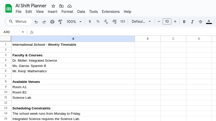216x121 pixels.
Task: Click cell 'Integrated Science requires the Science Lab.'
Action: 73,119
